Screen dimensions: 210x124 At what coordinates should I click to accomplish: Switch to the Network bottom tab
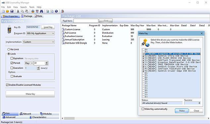(x=26, y=114)
